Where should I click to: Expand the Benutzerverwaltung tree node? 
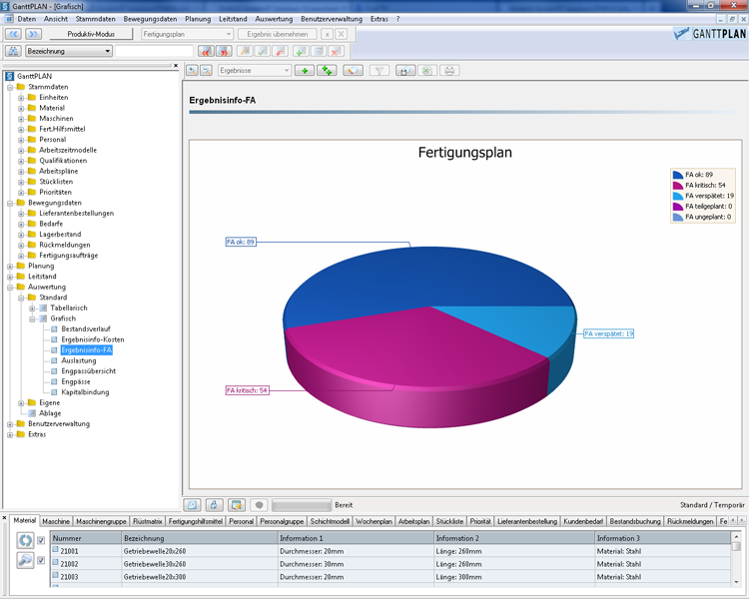click(10, 424)
